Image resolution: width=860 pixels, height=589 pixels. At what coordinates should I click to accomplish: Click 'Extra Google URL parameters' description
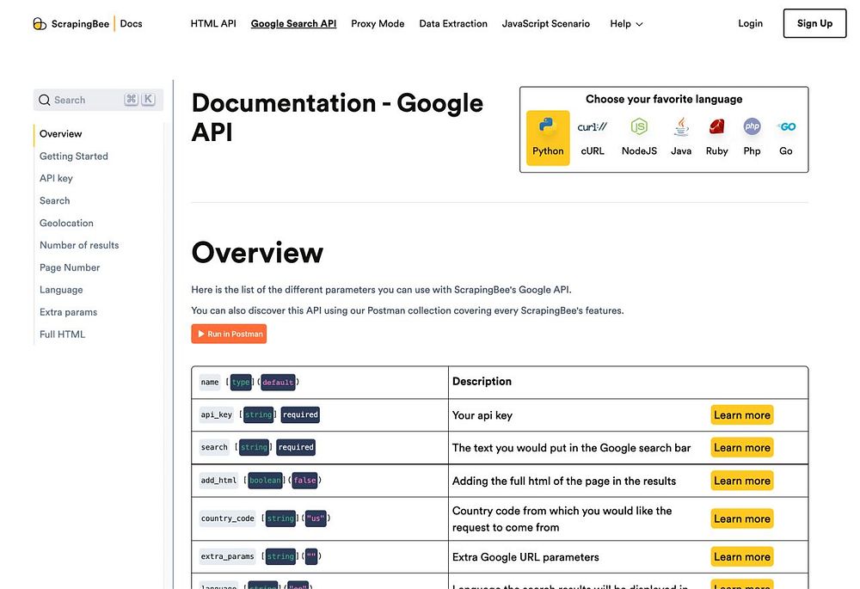coord(525,556)
